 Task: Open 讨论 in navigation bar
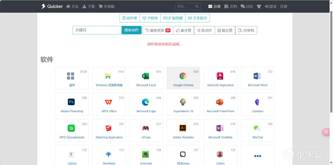(x=247, y=6)
